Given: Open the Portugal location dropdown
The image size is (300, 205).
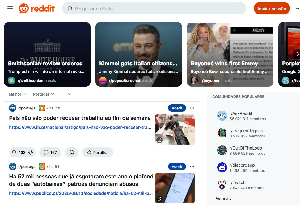Looking at the screenshot, I should pos(44,94).
